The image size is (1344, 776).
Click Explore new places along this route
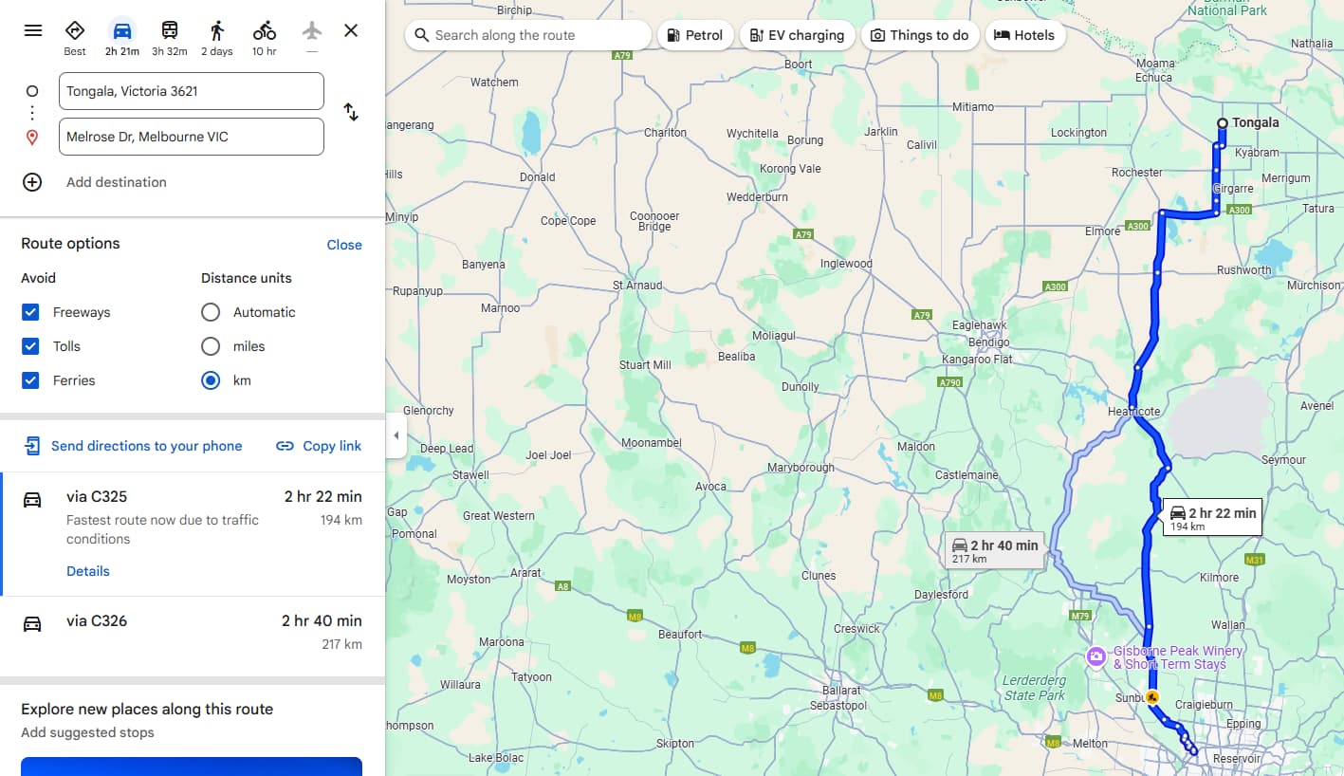click(x=147, y=709)
